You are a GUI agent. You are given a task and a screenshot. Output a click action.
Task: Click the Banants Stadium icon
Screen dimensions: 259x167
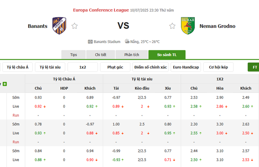90,41
